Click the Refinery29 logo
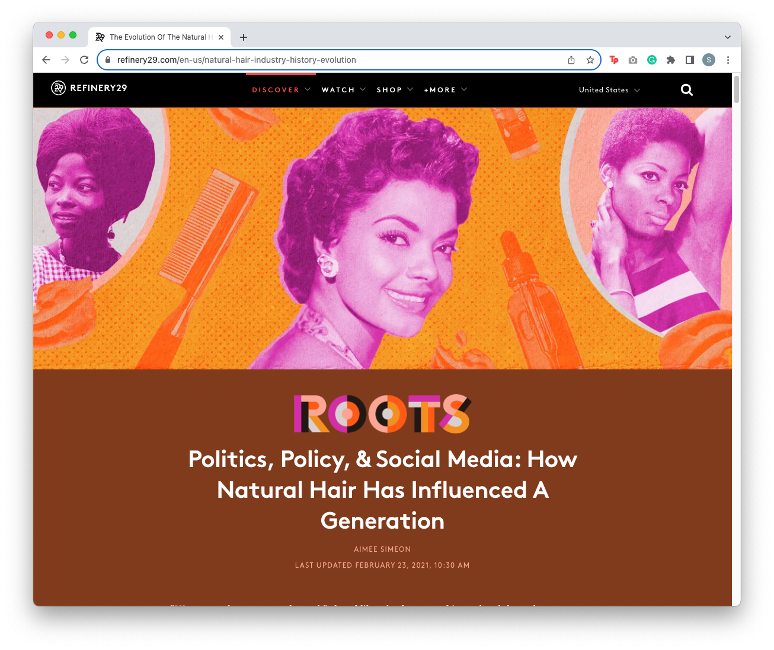 pos(89,88)
